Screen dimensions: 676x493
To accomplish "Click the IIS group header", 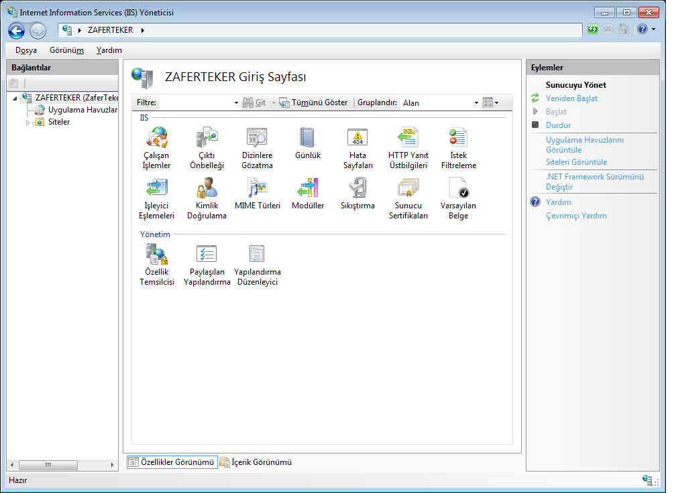I will [x=144, y=117].
